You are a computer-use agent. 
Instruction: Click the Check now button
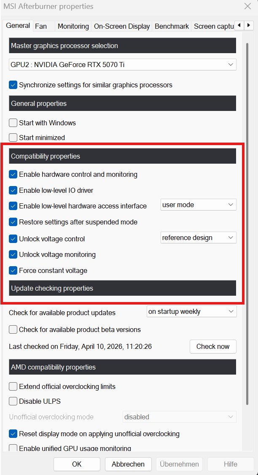213,346
